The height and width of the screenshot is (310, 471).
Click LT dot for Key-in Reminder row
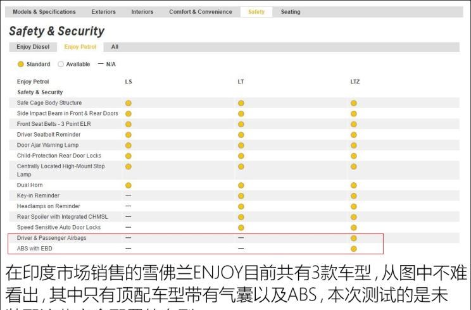click(x=241, y=196)
